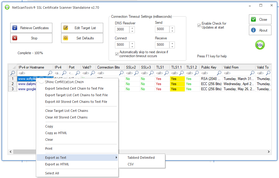Click the Set Defaults yellow icon
This screenshot has height=178, width=279.
coord(66,38)
